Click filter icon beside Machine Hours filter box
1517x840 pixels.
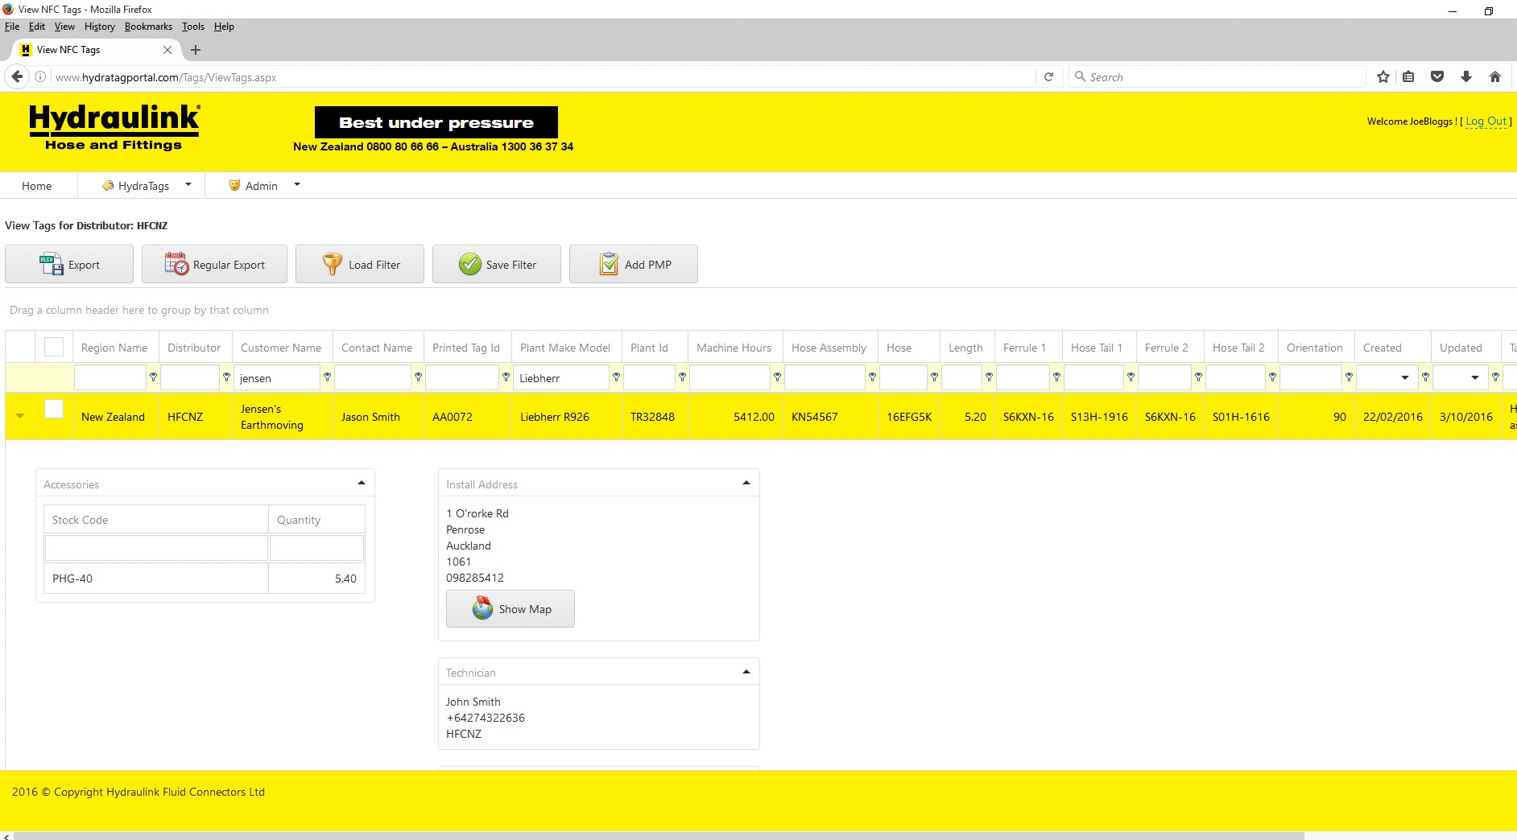coord(777,377)
